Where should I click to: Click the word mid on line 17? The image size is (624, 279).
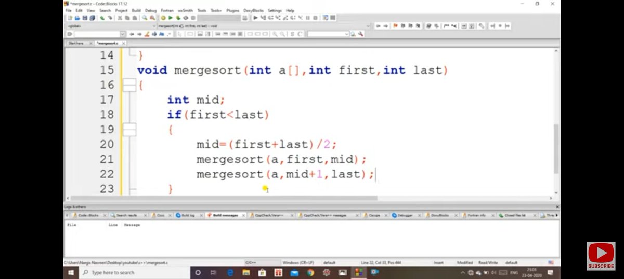click(208, 100)
